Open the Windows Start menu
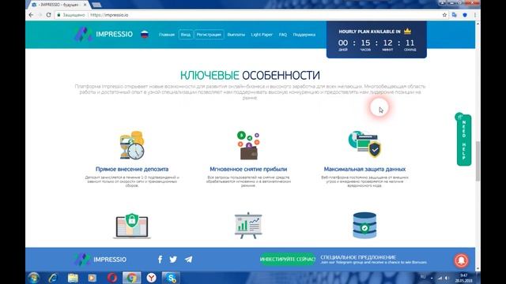506x284 pixels. [x=33, y=278]
